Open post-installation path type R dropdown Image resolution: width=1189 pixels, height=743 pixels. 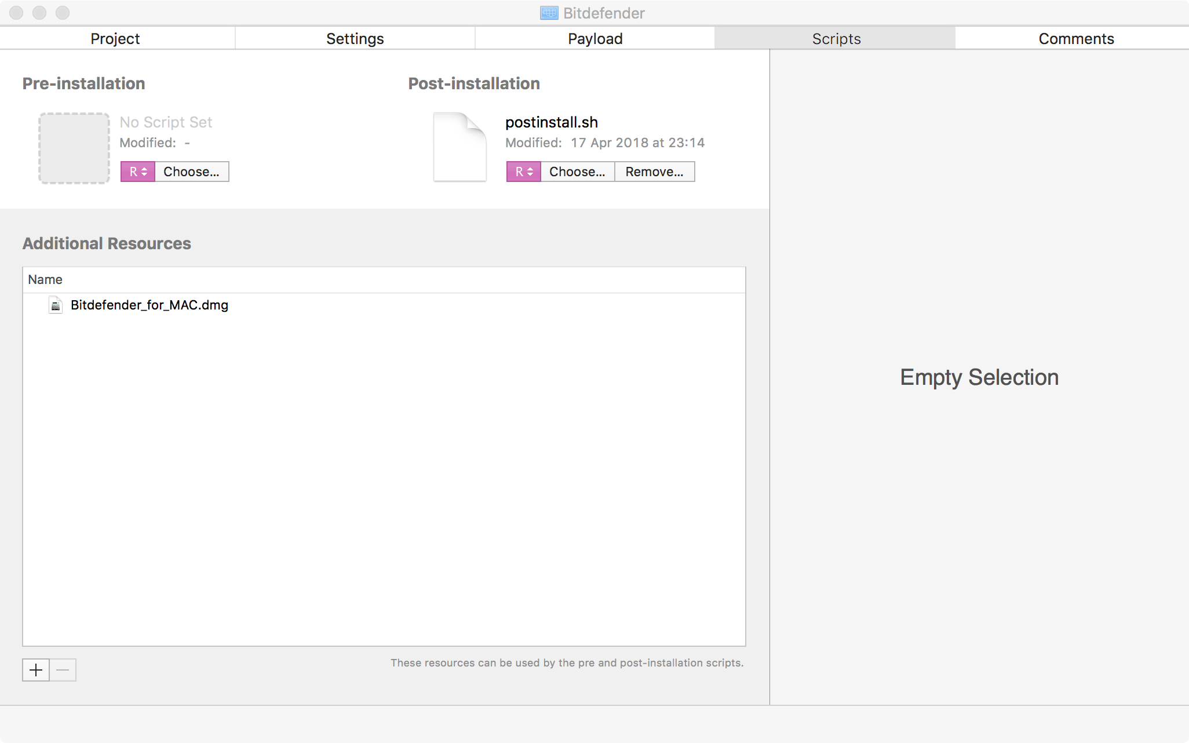(x=524, y=172)
